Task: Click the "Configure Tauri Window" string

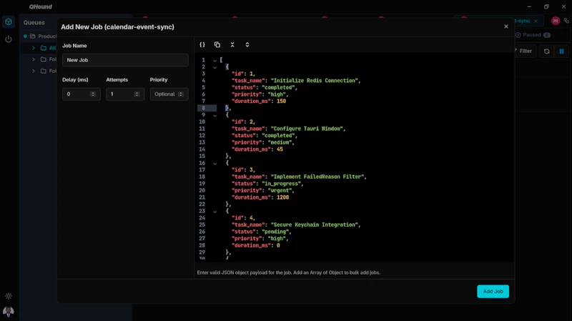Action: [x=307, y=129]
